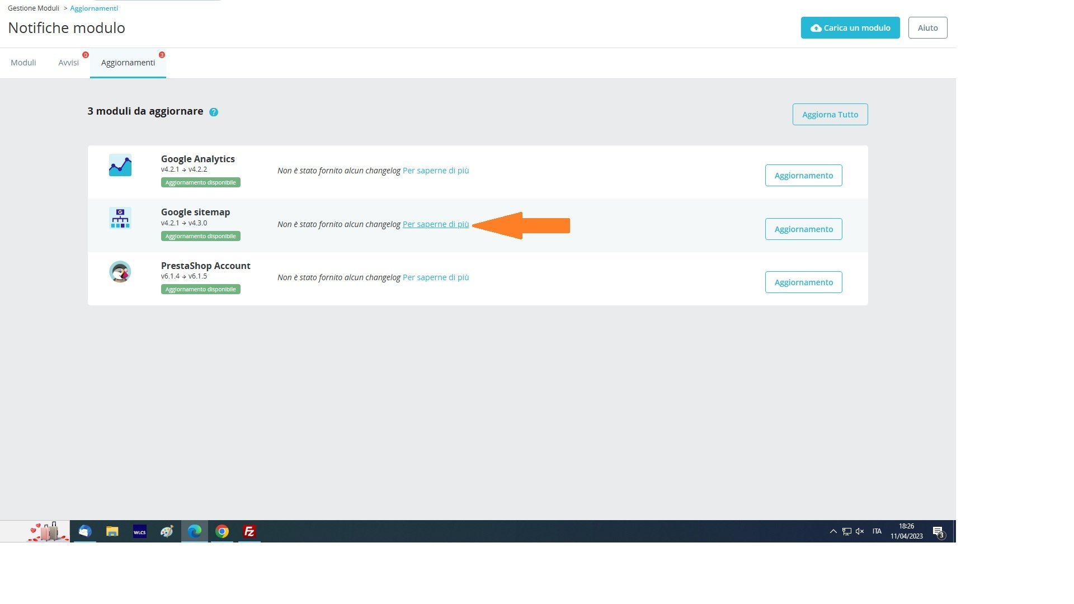
Task: Click Gestione Moduli breadcrumb
Action: 34,8
